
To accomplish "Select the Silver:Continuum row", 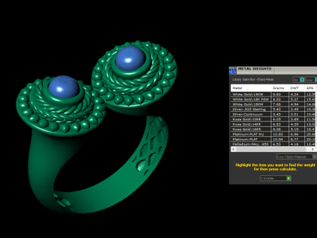I will (273, 114).
